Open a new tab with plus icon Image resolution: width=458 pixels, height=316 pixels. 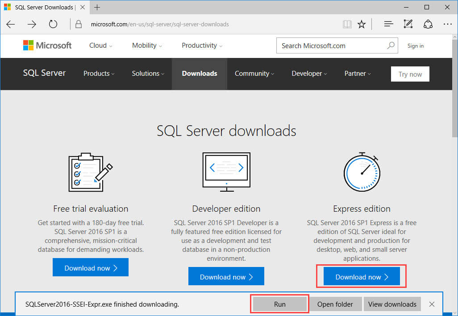click(97, 7)
